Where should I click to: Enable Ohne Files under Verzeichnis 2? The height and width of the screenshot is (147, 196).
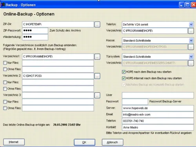5,89
